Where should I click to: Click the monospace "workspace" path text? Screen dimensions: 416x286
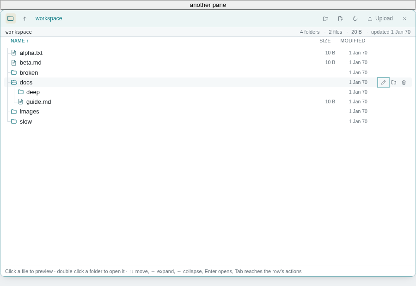pos(18,32)
